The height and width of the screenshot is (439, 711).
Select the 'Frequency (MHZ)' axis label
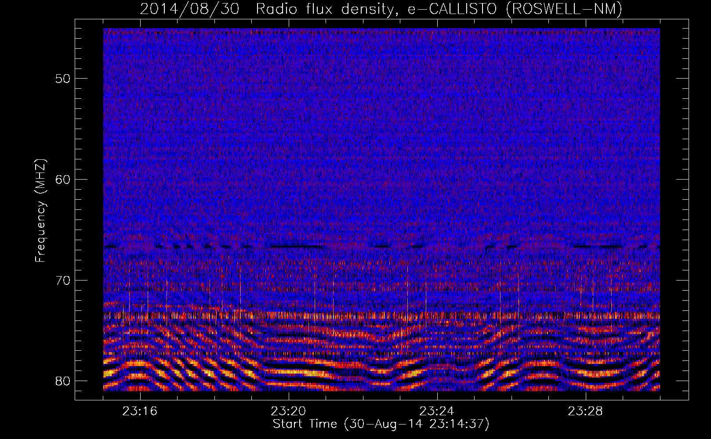coord(40,211)
